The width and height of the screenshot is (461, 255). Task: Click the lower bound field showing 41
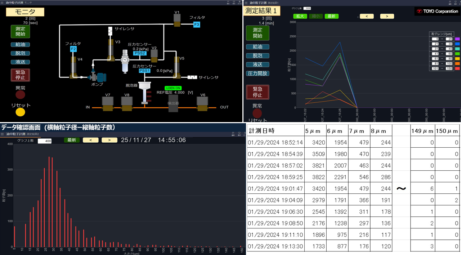436,54
